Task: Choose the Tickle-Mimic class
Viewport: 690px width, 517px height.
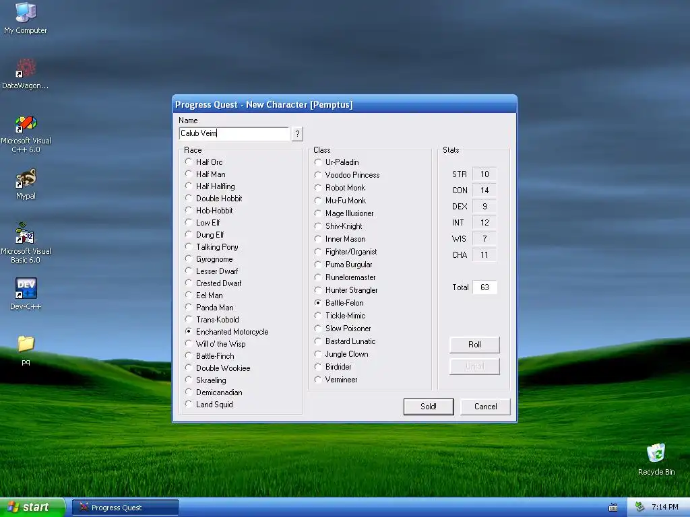Action: coord(340,315)
